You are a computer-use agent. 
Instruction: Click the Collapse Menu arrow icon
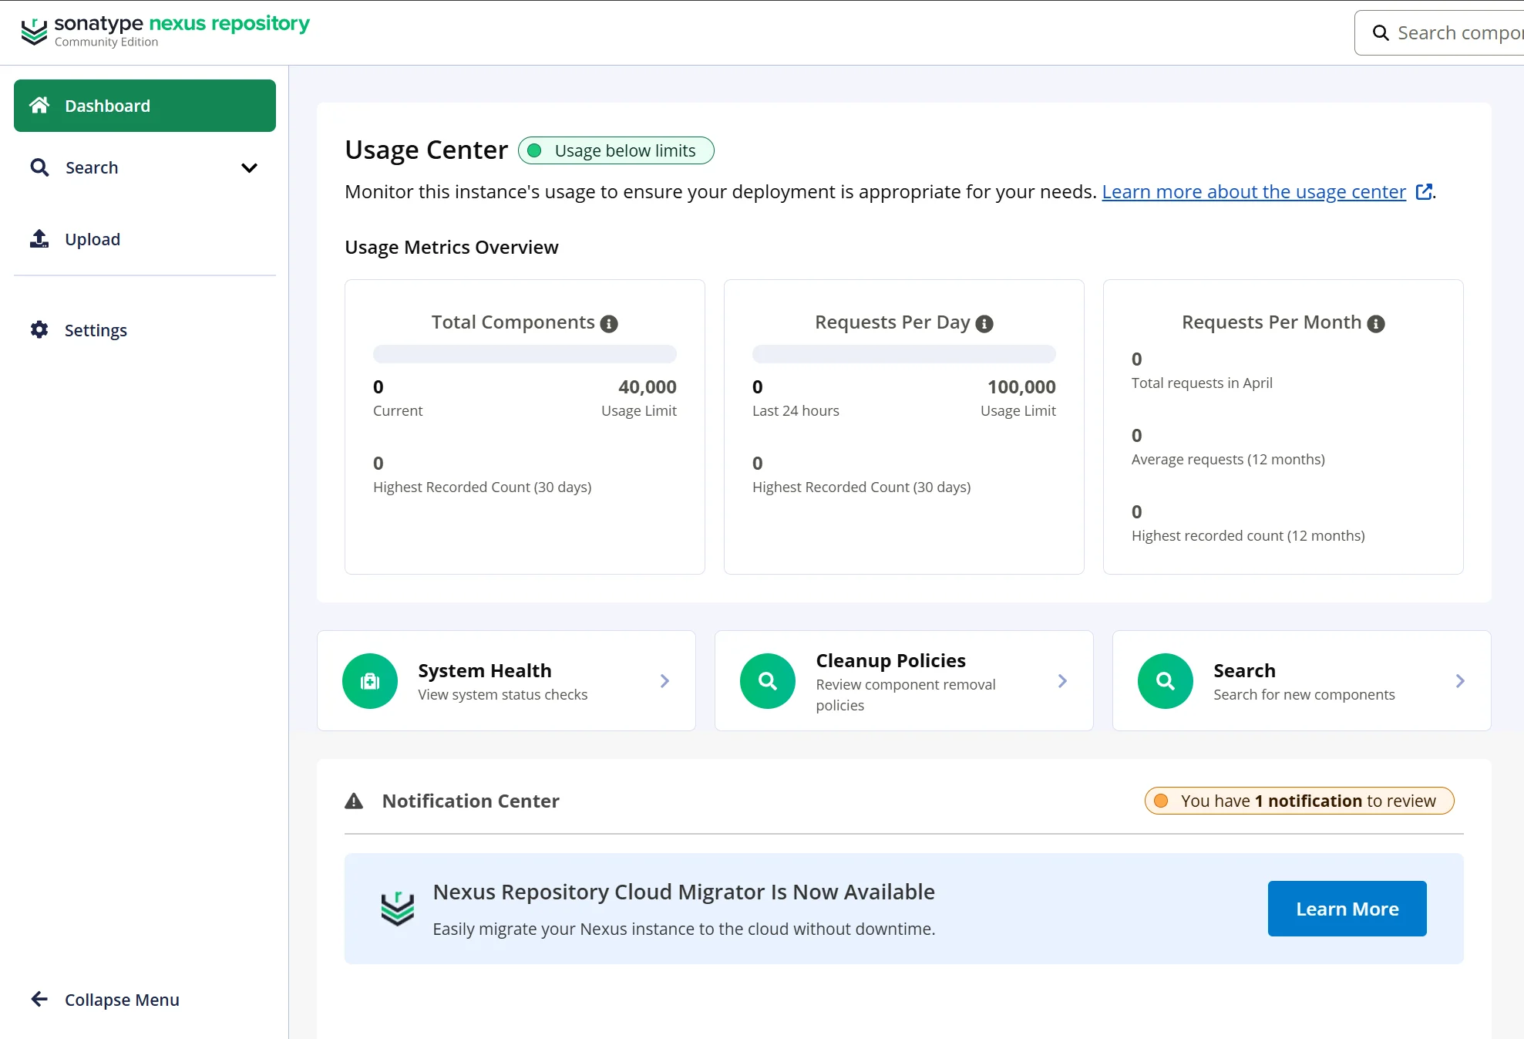pos(39,1000)
